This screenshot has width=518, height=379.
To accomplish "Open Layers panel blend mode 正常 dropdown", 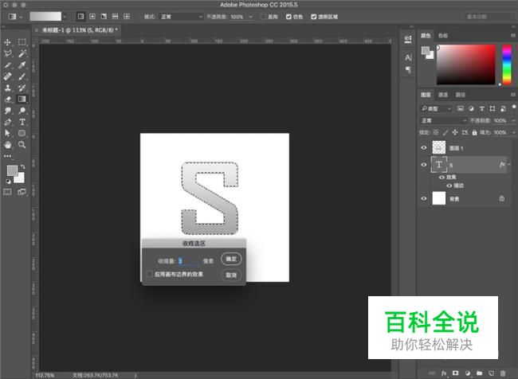I will (x=443, y=120).
